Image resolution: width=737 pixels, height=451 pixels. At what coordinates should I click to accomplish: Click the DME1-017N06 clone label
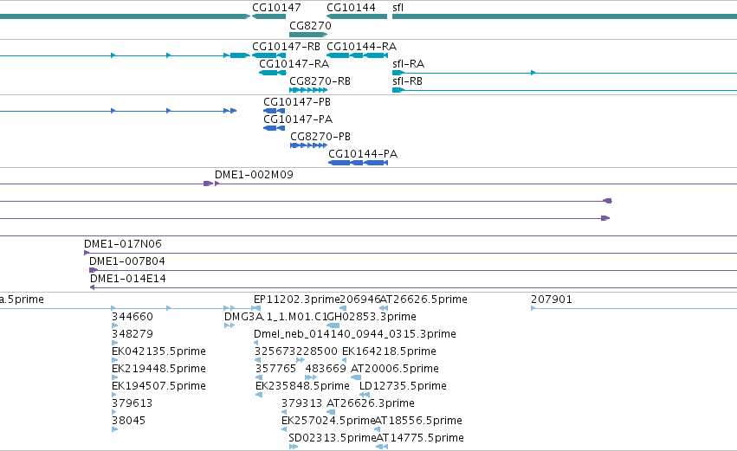[123, 244]
